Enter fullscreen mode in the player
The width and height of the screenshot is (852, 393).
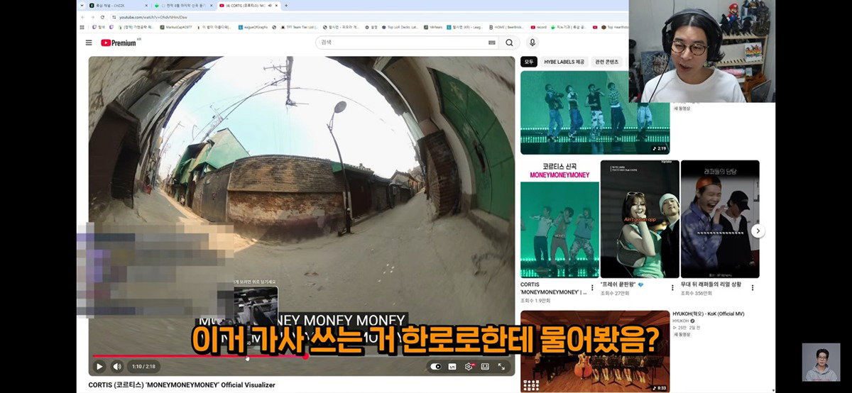click(x=501, y=367)
